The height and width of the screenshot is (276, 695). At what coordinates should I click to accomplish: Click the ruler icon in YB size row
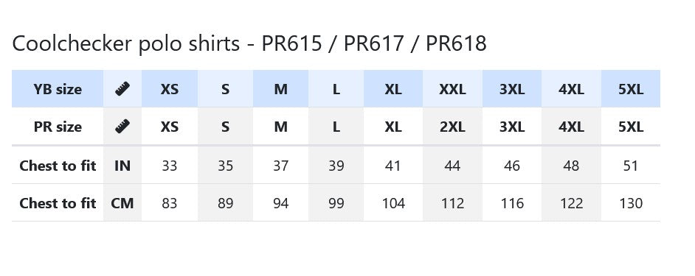tap(122, 89)
